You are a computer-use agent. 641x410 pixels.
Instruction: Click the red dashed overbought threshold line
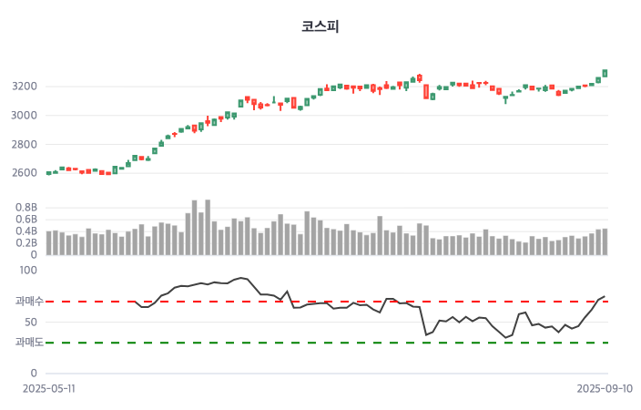click(364, 301)
